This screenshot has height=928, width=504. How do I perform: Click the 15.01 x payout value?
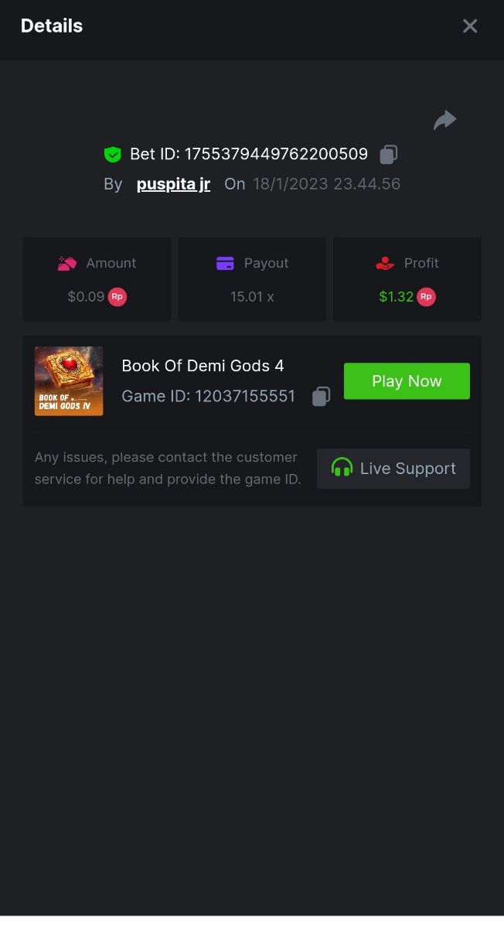tap(252, 296)
